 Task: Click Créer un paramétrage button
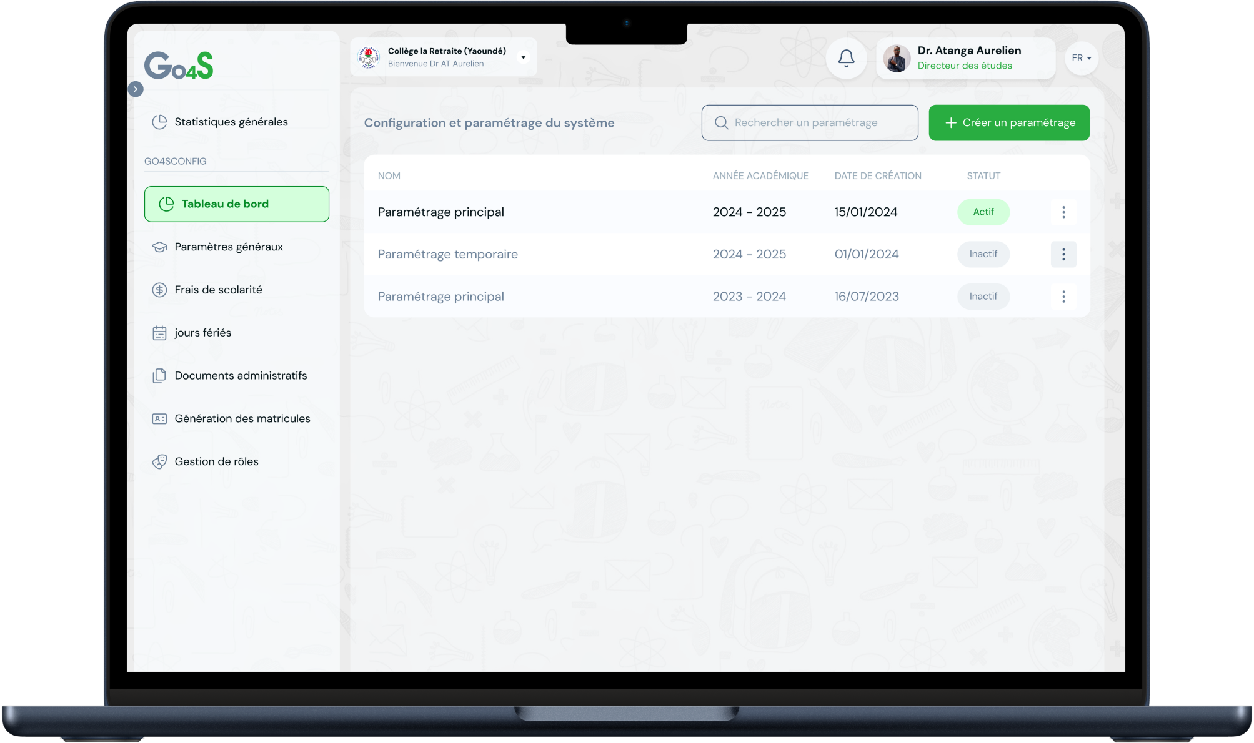pos(1008,122)
